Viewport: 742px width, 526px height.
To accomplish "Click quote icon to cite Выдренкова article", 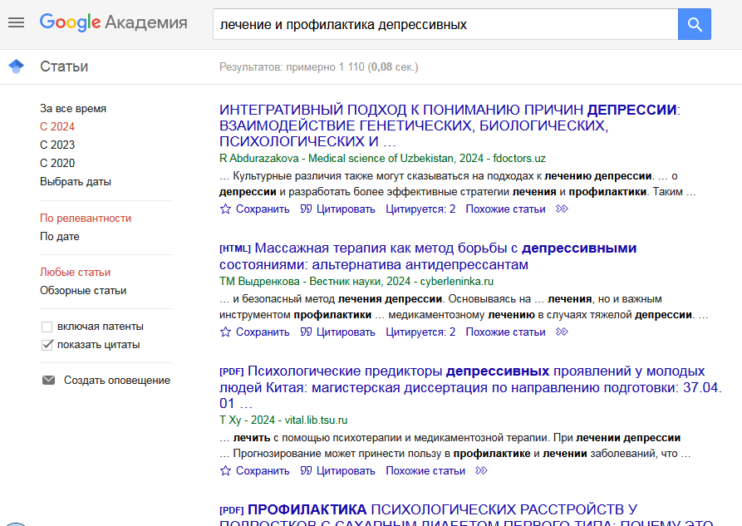I will tap(306, 332).
